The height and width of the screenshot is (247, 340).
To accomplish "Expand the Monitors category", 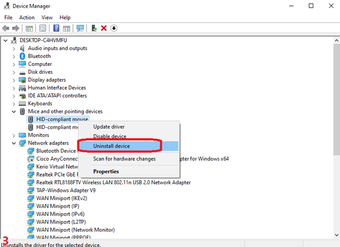I will pos(14,136).
